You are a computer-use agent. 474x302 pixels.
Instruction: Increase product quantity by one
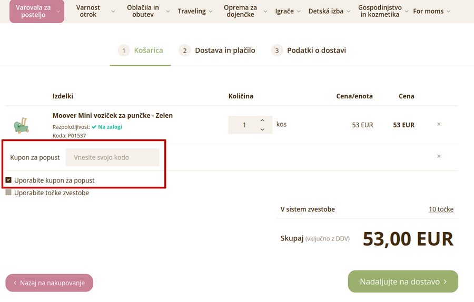262,120
